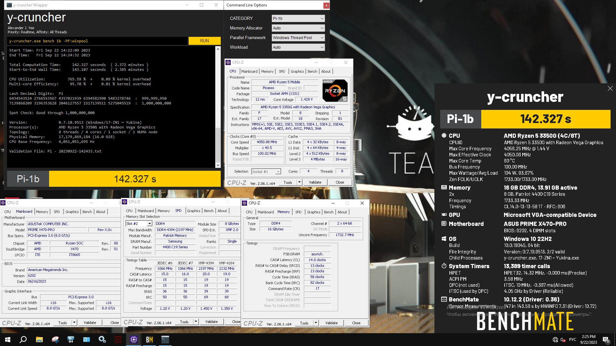Screen dimensions: 616x346
Task: Click the System Timers icon in BenchMate
Action: (444, 266)
